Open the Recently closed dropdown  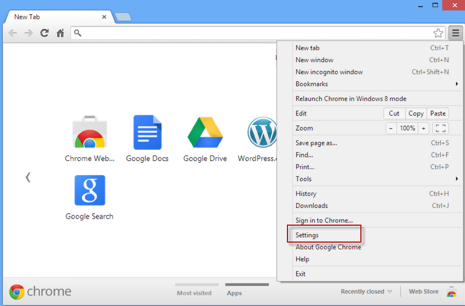(366, 292)
